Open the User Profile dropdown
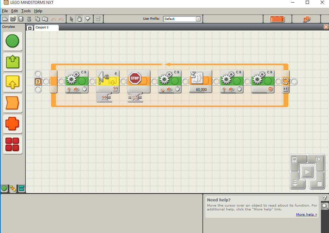Screen dimensions: 329x233 (198, 19)
